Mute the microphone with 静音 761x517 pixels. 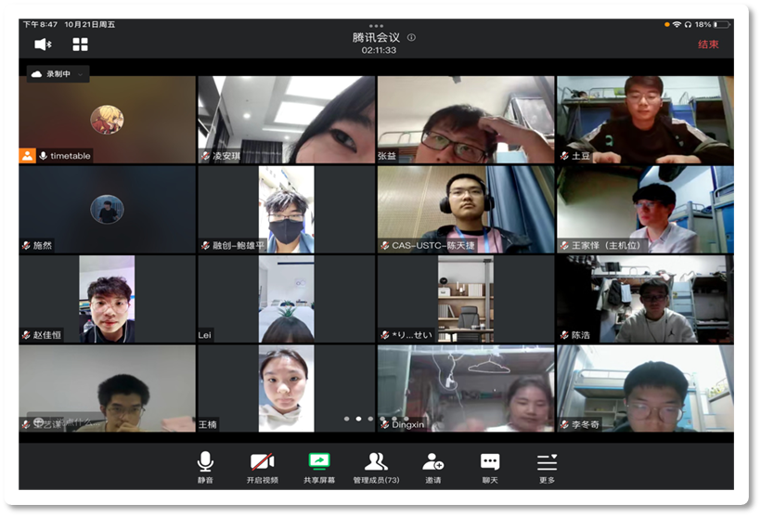coord(205,466)
